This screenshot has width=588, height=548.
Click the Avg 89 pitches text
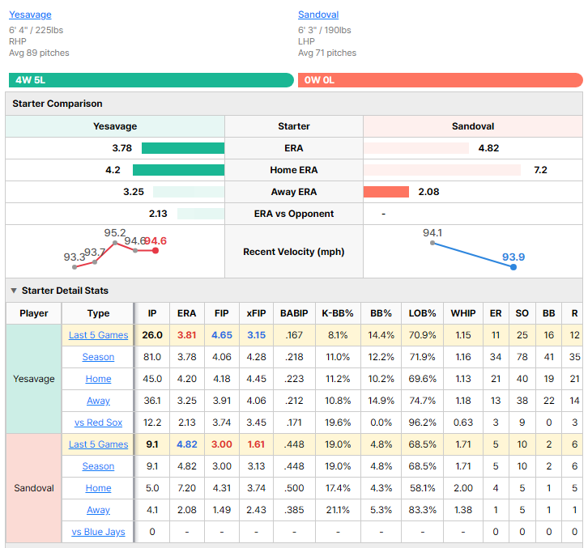pos(39,53)
